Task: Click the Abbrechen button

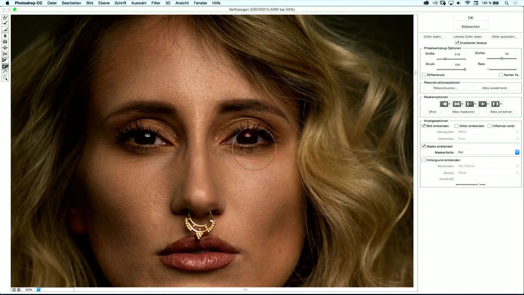Action: click(x=471, y=26)
